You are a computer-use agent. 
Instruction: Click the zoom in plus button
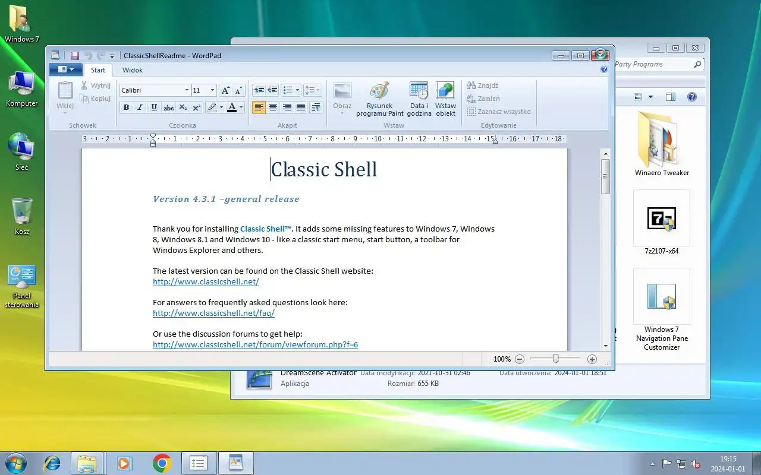coord(592,359)
